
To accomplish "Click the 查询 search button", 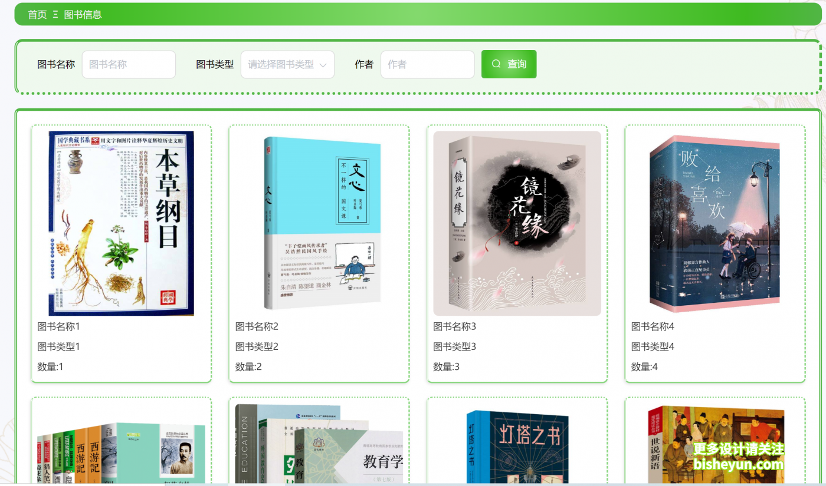I will click(x=509, y=64).
